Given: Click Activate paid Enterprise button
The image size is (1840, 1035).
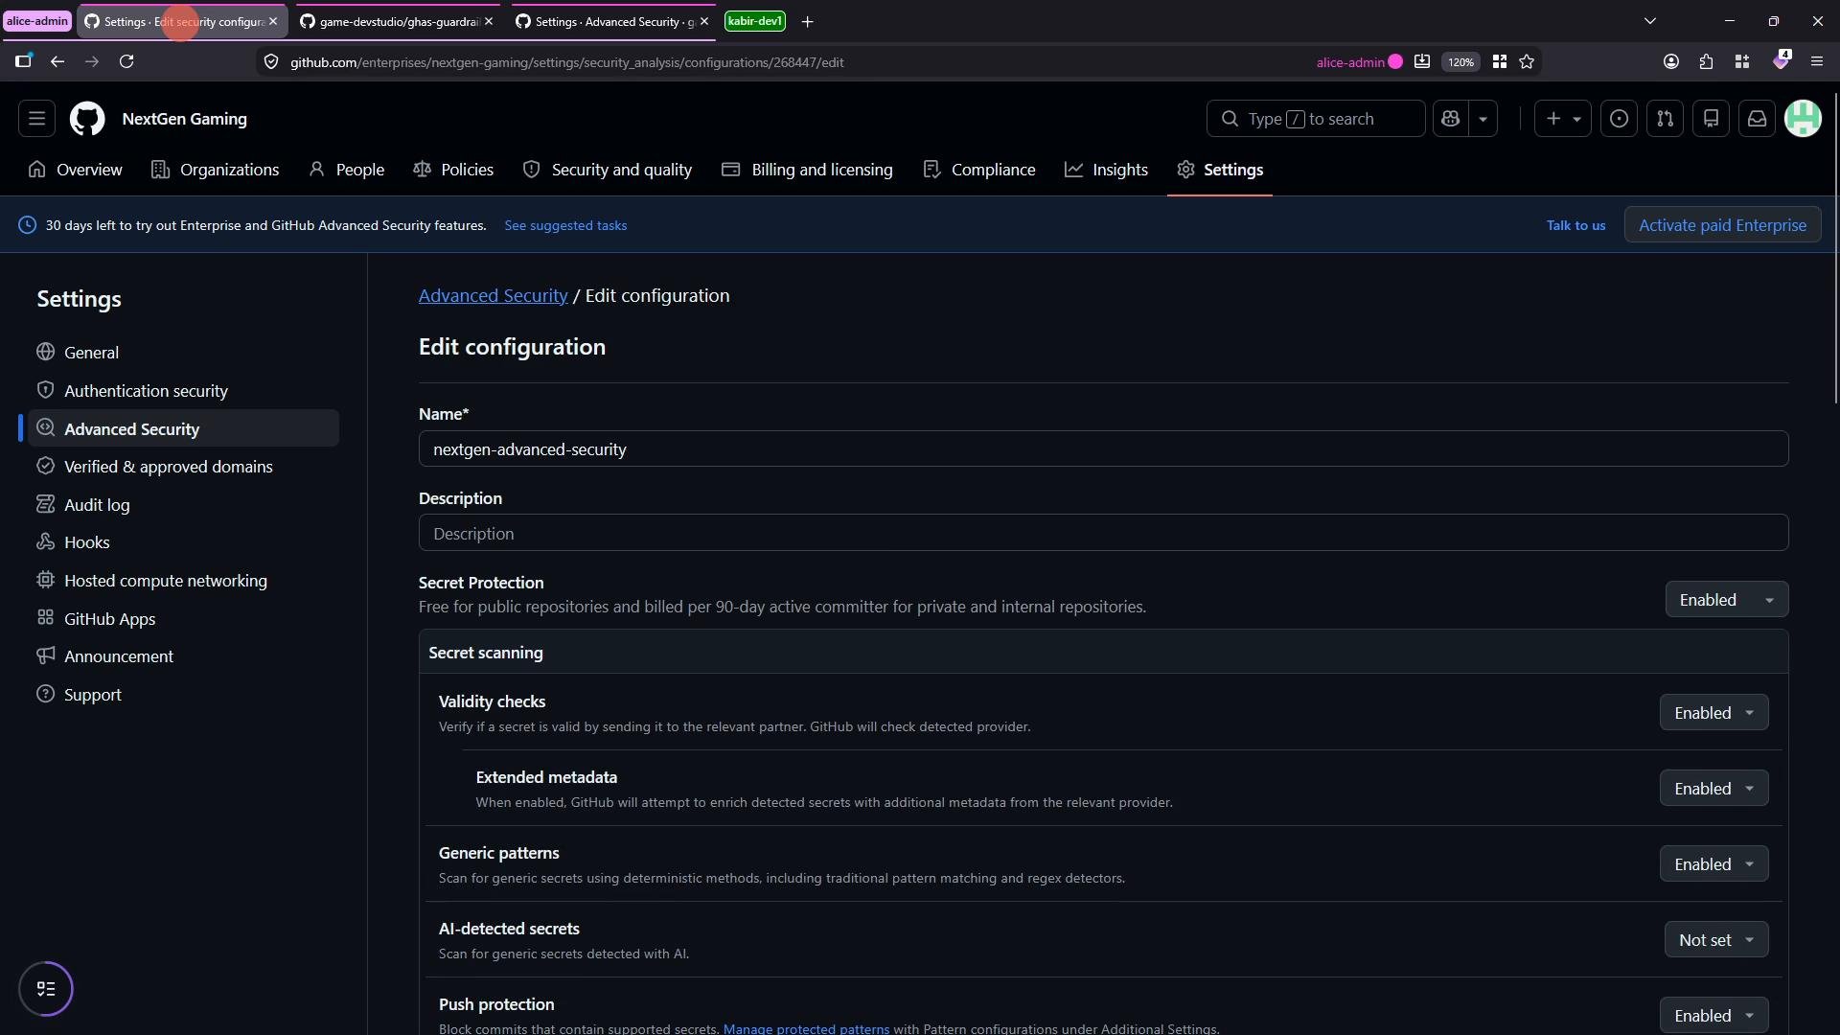Looking at the screenshot, I should (x=1722, y=225).
